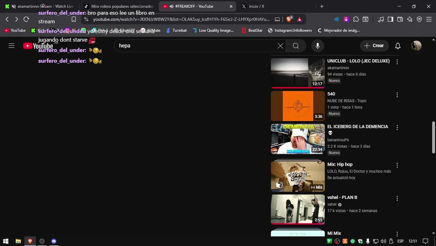Viewport: 436px width, 246px height.
Task: Open the Windows notification center
Action: click(426, 241)
